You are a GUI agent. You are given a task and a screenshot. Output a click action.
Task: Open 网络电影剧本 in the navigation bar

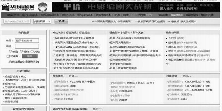(50, 15)
